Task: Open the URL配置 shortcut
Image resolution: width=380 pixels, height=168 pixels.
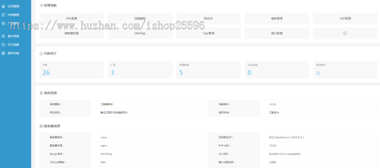Action: pos(71,19)
